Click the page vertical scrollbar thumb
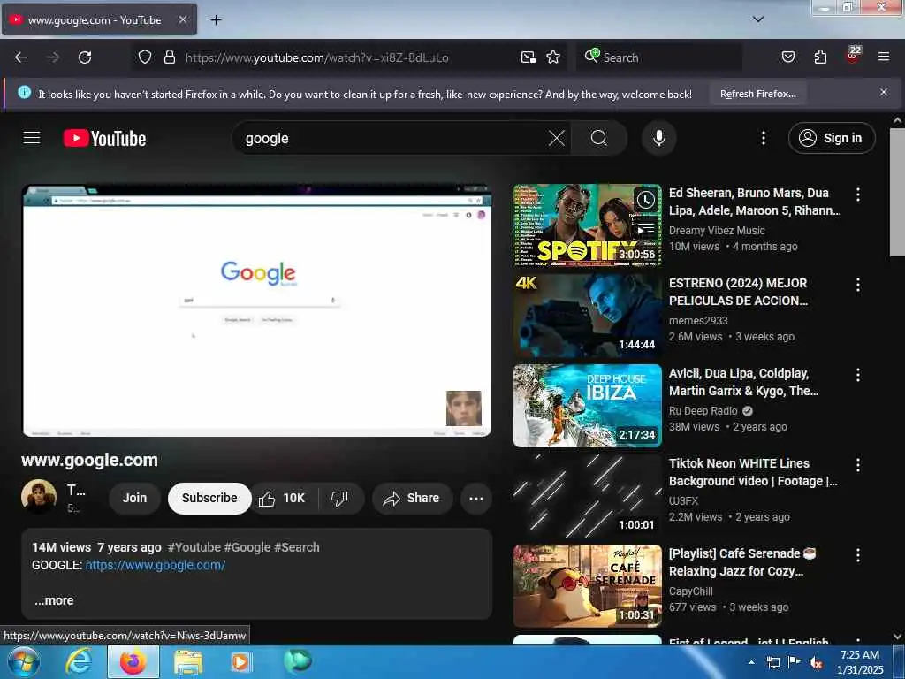905x679 pixels. tap(897, 192)
